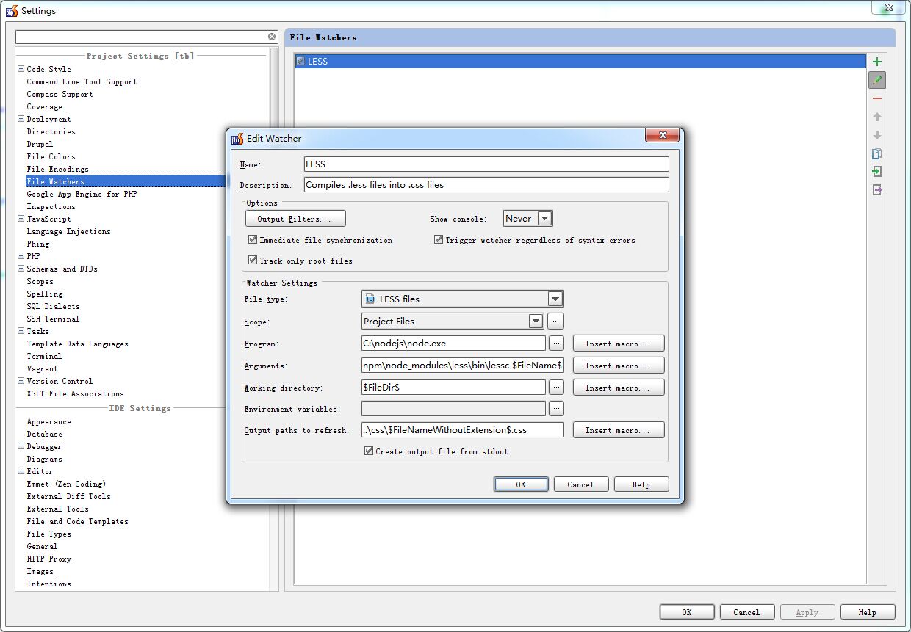Open File and Code Templates settings

click(x=77, y=521)
